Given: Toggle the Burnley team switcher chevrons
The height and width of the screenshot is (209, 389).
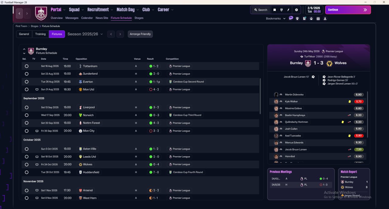Looking at the screenshot, I should (24, 51).
